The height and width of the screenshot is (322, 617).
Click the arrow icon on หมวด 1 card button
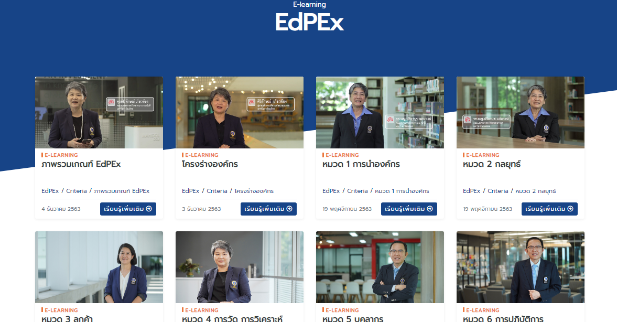click(x=430, y=209)
